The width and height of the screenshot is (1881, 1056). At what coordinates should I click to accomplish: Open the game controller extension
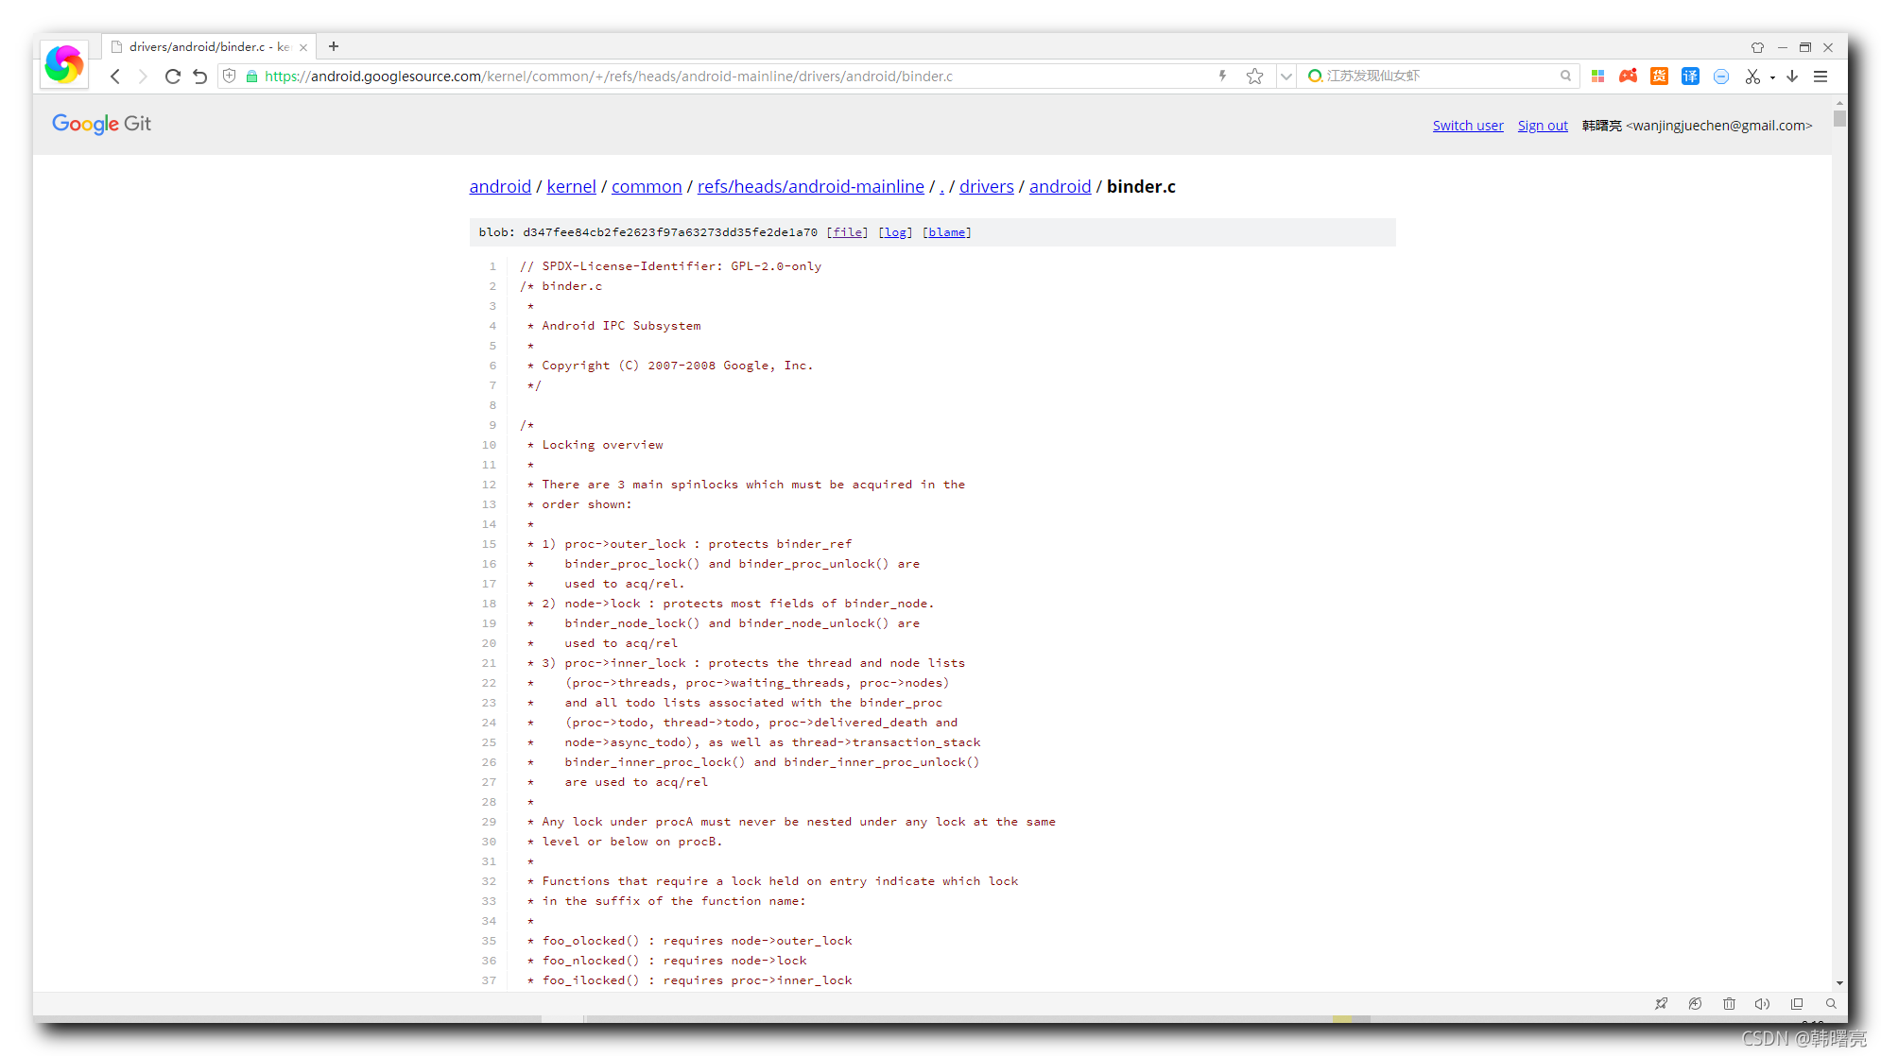click(x=1628, y=77)
